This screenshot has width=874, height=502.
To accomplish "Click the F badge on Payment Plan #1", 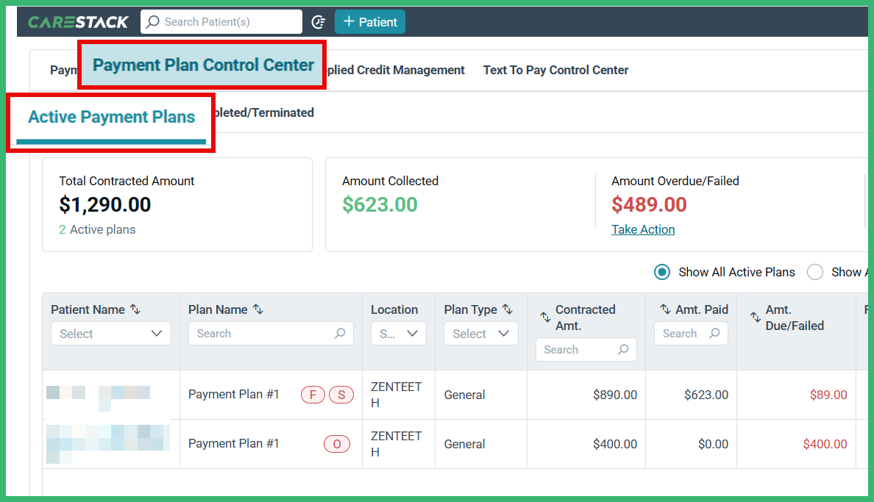I will click(313, 395).
